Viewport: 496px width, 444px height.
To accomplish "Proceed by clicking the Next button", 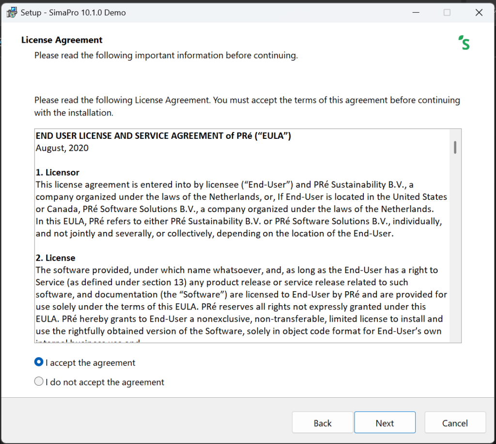I will point(385,423).
